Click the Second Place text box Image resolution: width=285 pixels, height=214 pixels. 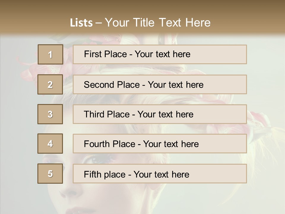(x=160, y=84)
